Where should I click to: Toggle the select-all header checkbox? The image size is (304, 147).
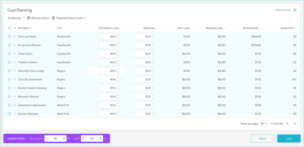click(x=9, y=28)
